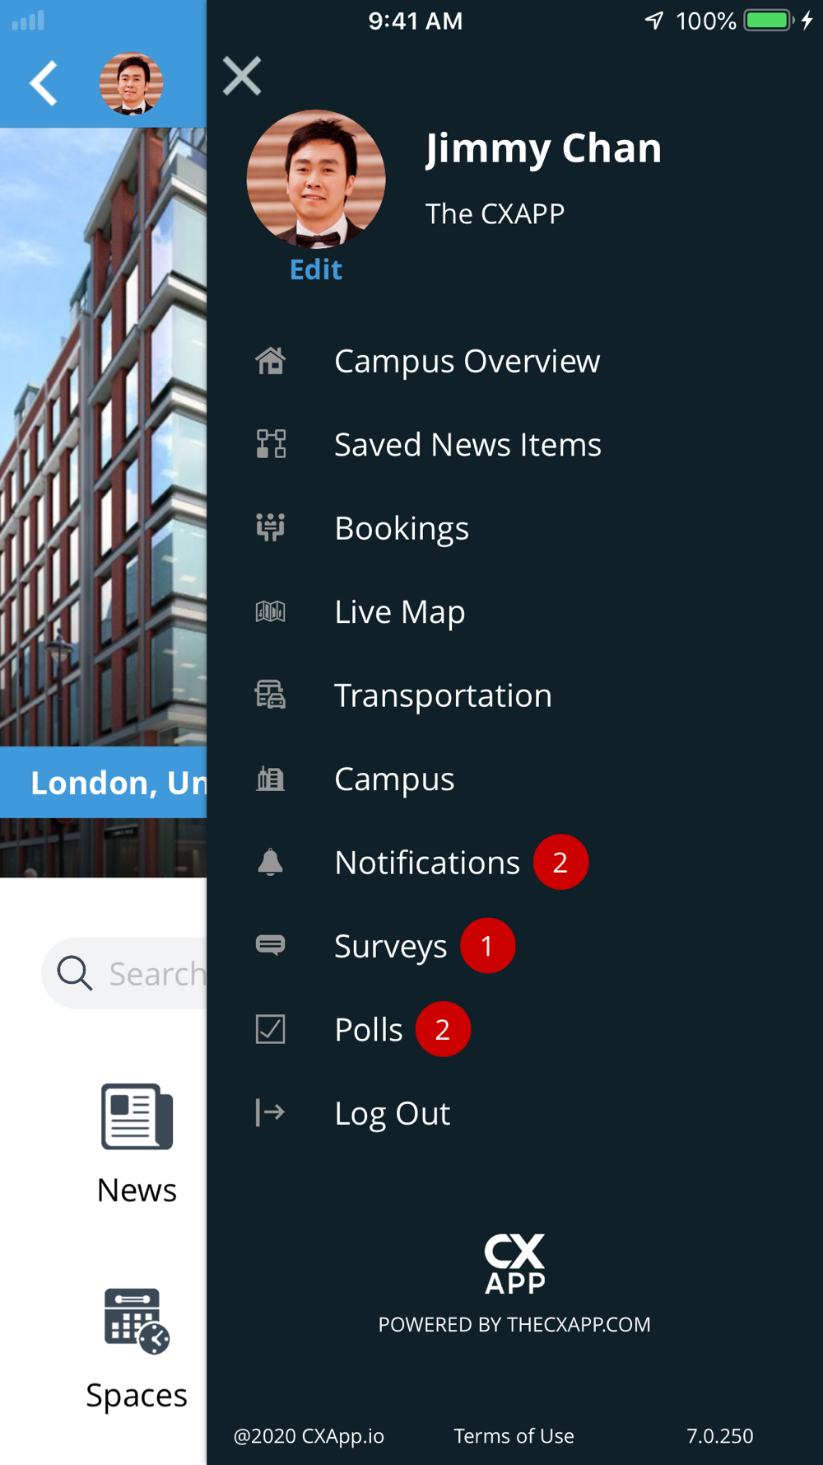823x1465 pixels.
Task: Click the Saved News Items icon
Action: point(271,444)
